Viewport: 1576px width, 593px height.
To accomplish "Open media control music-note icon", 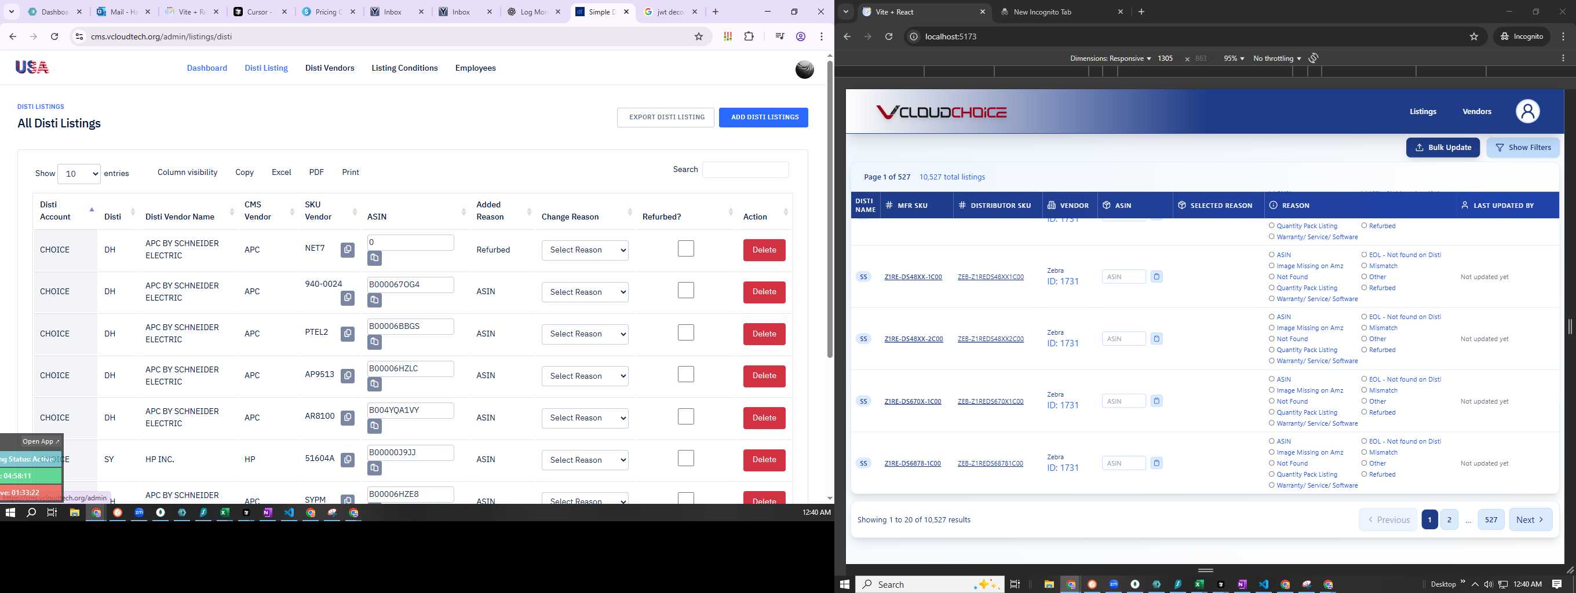I will click(x=779, y=36).
